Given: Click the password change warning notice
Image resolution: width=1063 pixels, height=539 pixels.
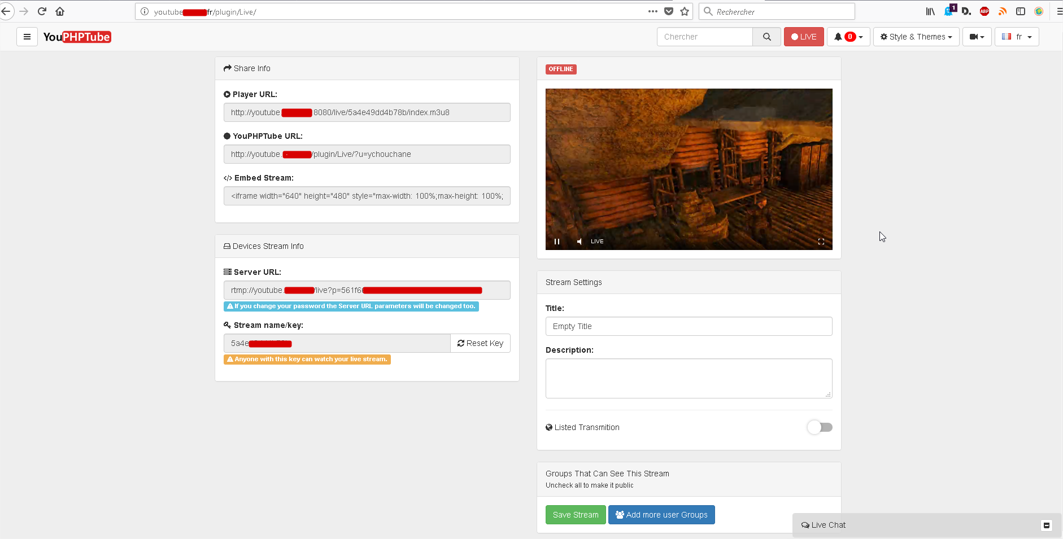Looking at the screenshot, I should (351, 306).
